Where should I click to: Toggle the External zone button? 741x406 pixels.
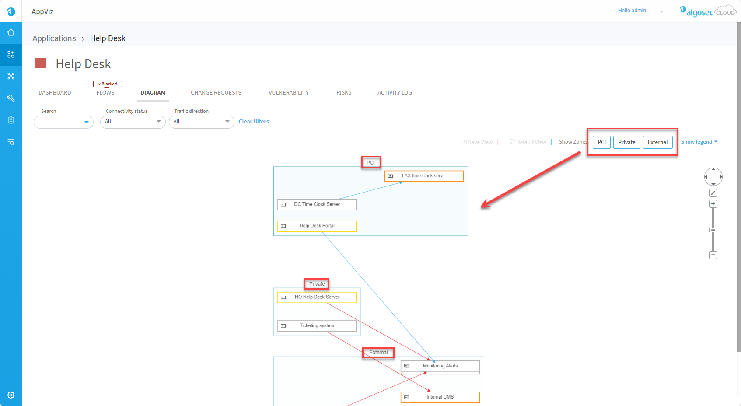pyautogui.click(x=657, y=142)
